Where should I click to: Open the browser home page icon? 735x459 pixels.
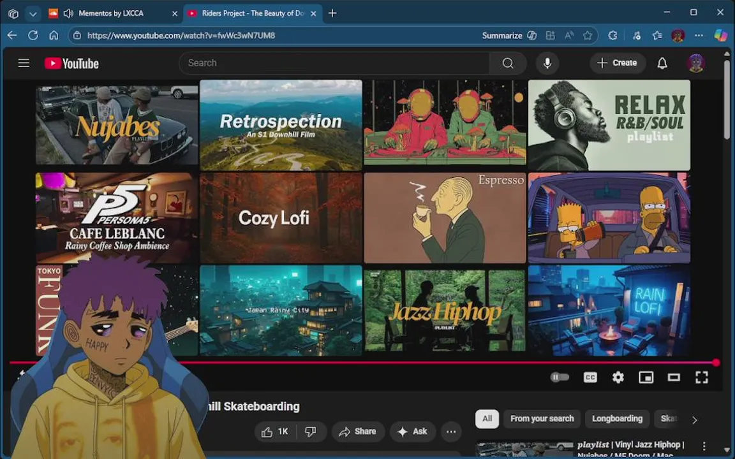click(x=54, y=35)
